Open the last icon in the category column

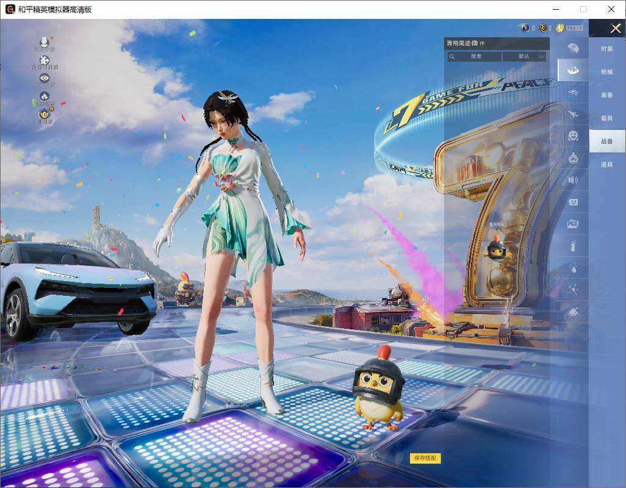point(573,311)
